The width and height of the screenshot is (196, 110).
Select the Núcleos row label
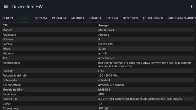8,39
